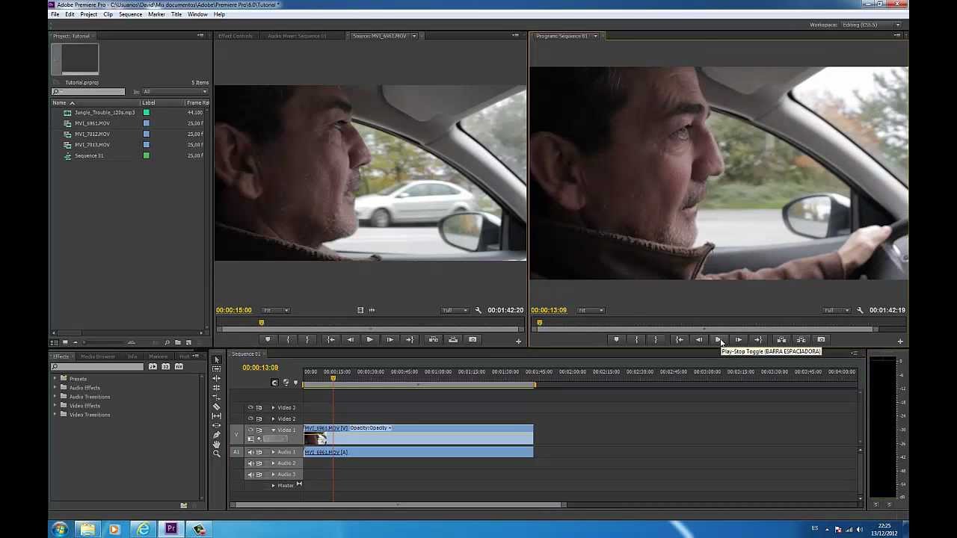The height and width of the screenshot is (538, 957).
Task: Switch to the Media Browser tab
Action: click(98, 356)
